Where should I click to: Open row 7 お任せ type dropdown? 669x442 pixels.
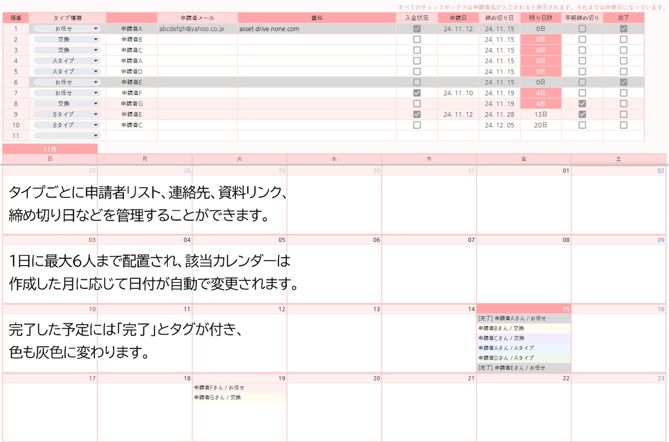pyautogui.click(x=67, y=93)
